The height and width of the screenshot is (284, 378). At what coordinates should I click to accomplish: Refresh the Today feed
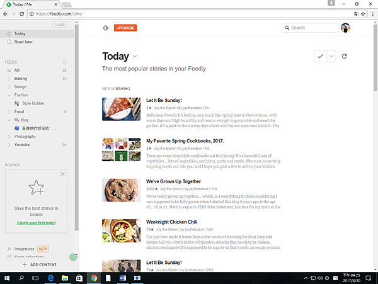click(x=344, y=56)
